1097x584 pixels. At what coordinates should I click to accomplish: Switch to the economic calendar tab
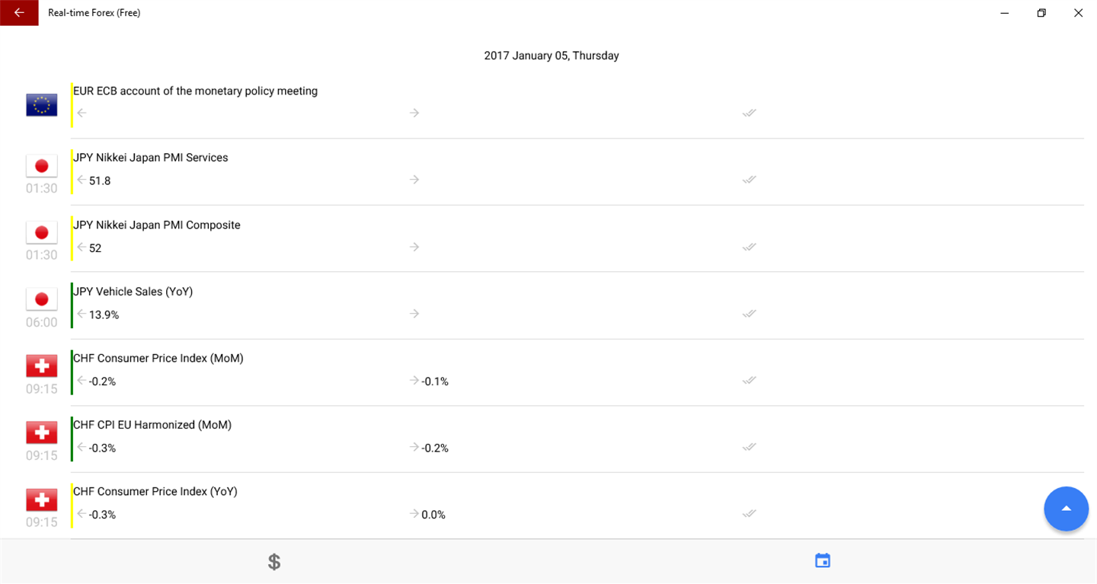coord(823,561)
